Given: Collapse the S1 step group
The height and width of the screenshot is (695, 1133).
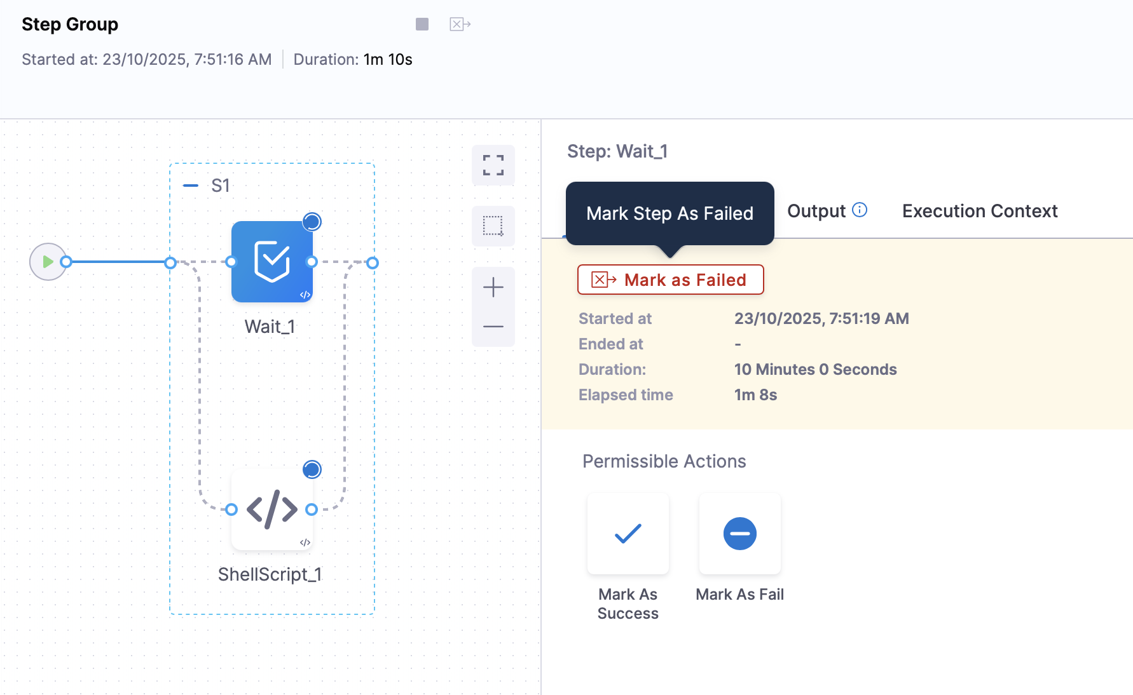Looking at the screenshot, I should click(x=190, y=186).
